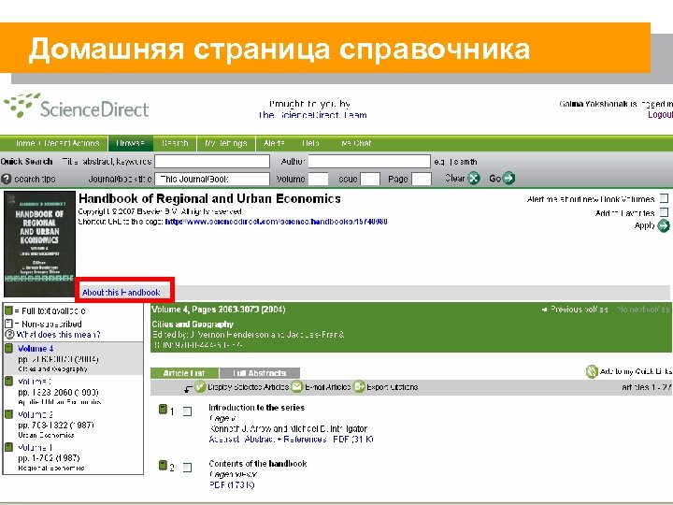The image size is (673, 505).
Task: Click the Export Citations icon
Action: coord(359,386)
